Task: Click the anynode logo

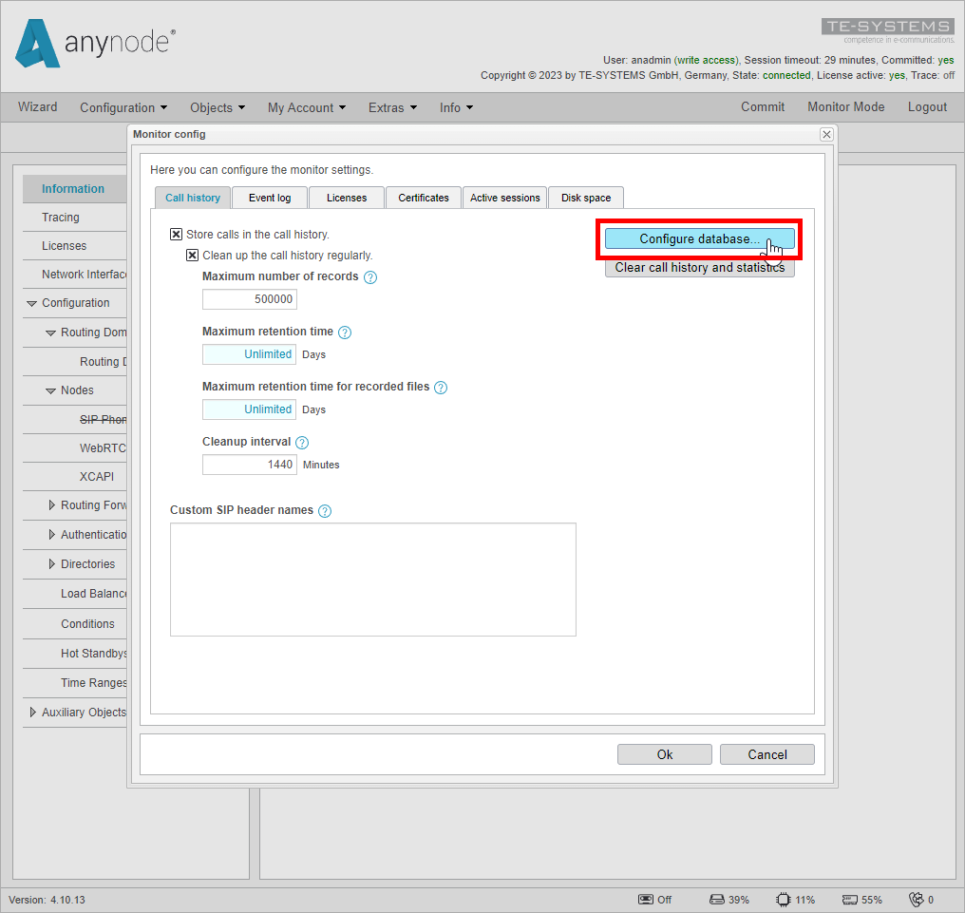Action: point(93,42)
